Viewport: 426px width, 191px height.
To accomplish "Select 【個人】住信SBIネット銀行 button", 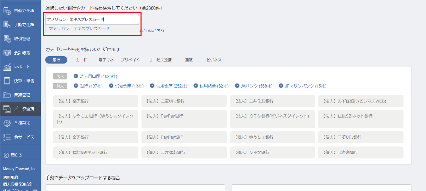I will click(x=96, y=152).
